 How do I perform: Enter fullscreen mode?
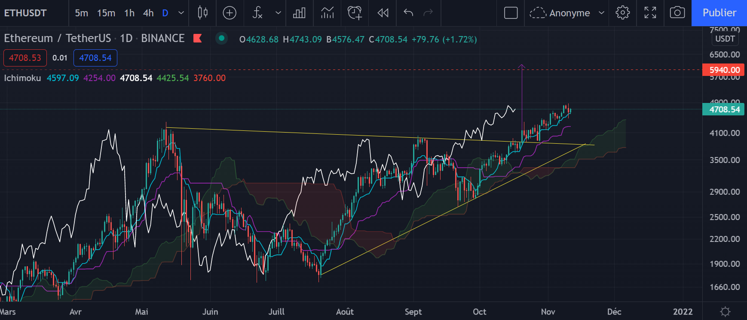(x=650, y=13)
